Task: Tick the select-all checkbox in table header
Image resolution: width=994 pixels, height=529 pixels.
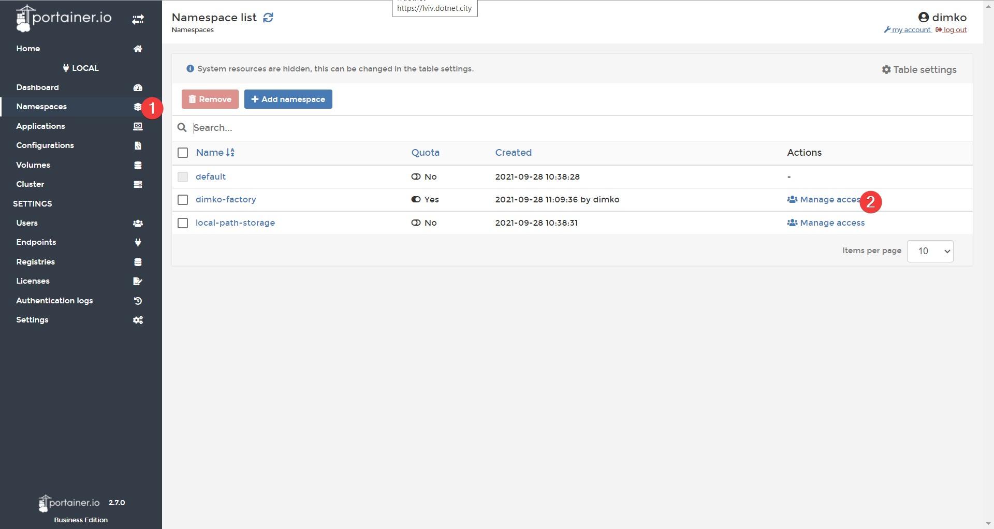Action: [x=183, y=153]
